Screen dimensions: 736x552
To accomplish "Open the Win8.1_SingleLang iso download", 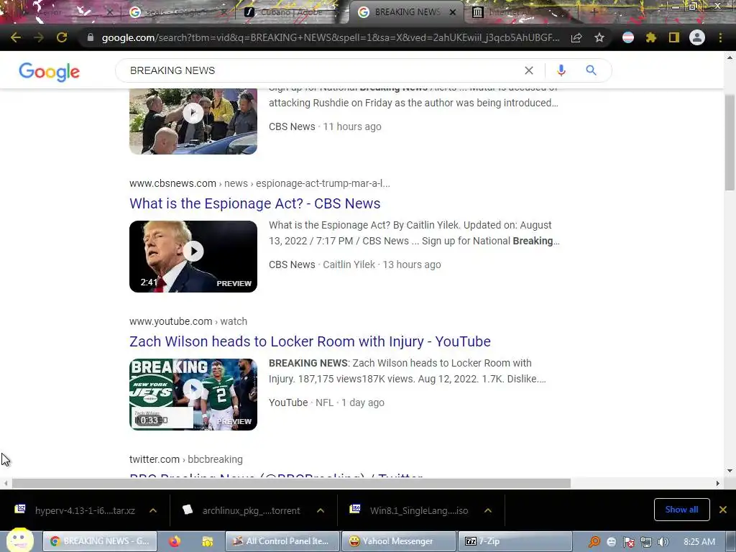I will coord(419,511).
